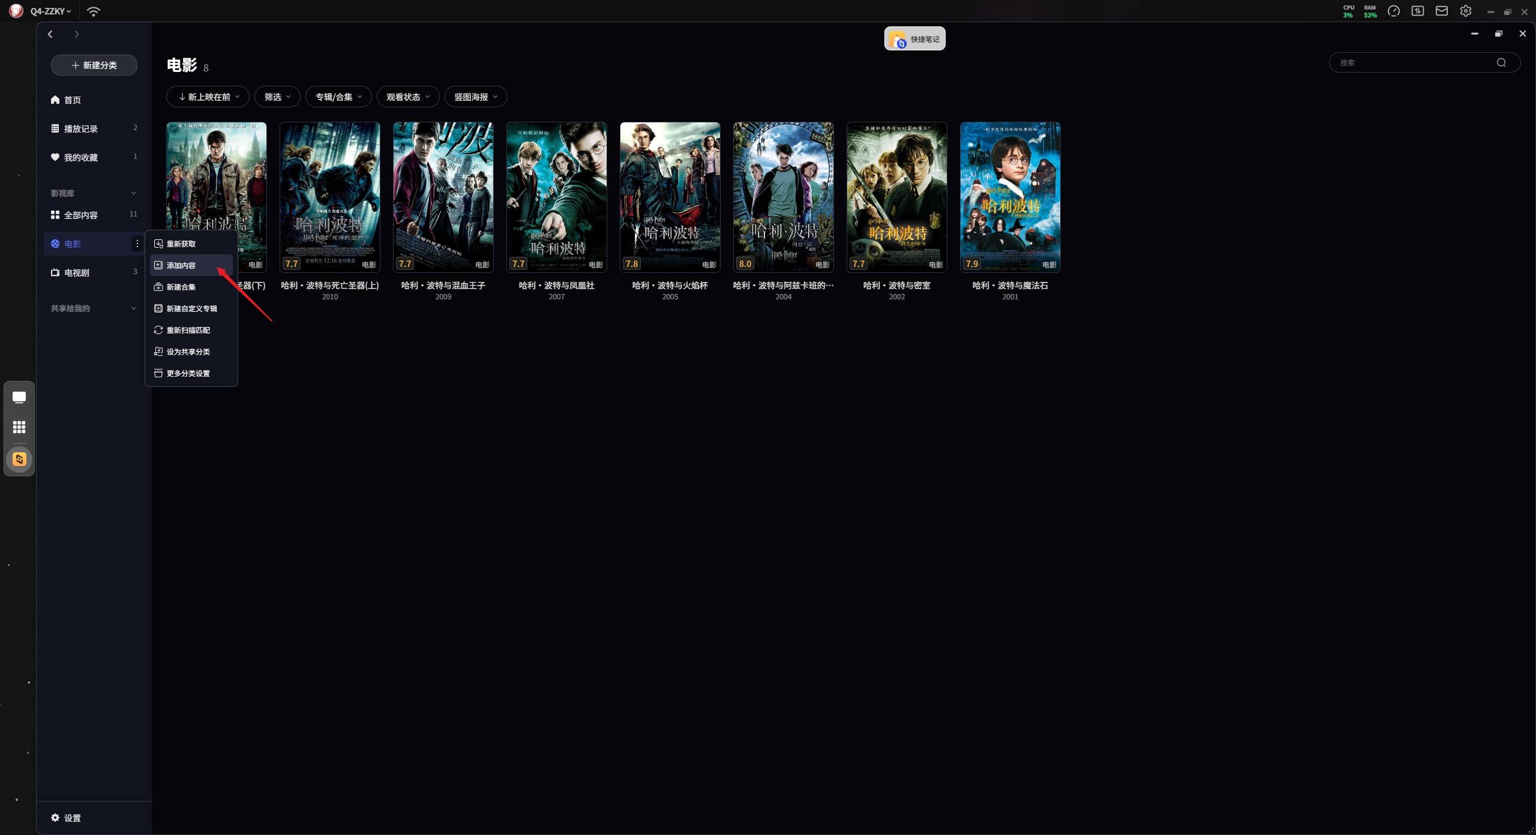Open the 新上映在前 sort dropdown
Screen dimensions: 1536x835
pos(208,97)
